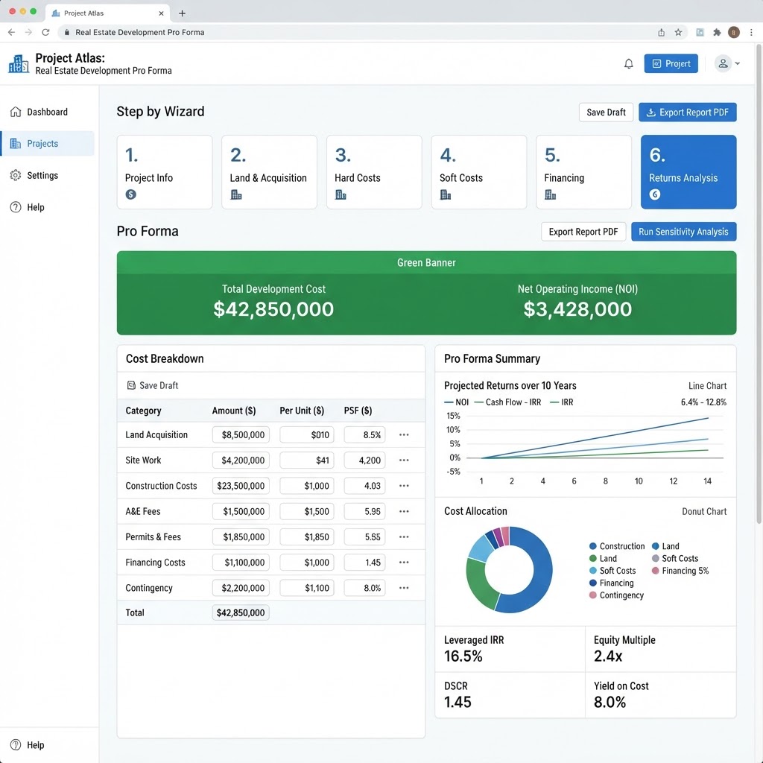763x763 pixels.
Task: Open row options for Construction Costs
Action: point(404,486)
